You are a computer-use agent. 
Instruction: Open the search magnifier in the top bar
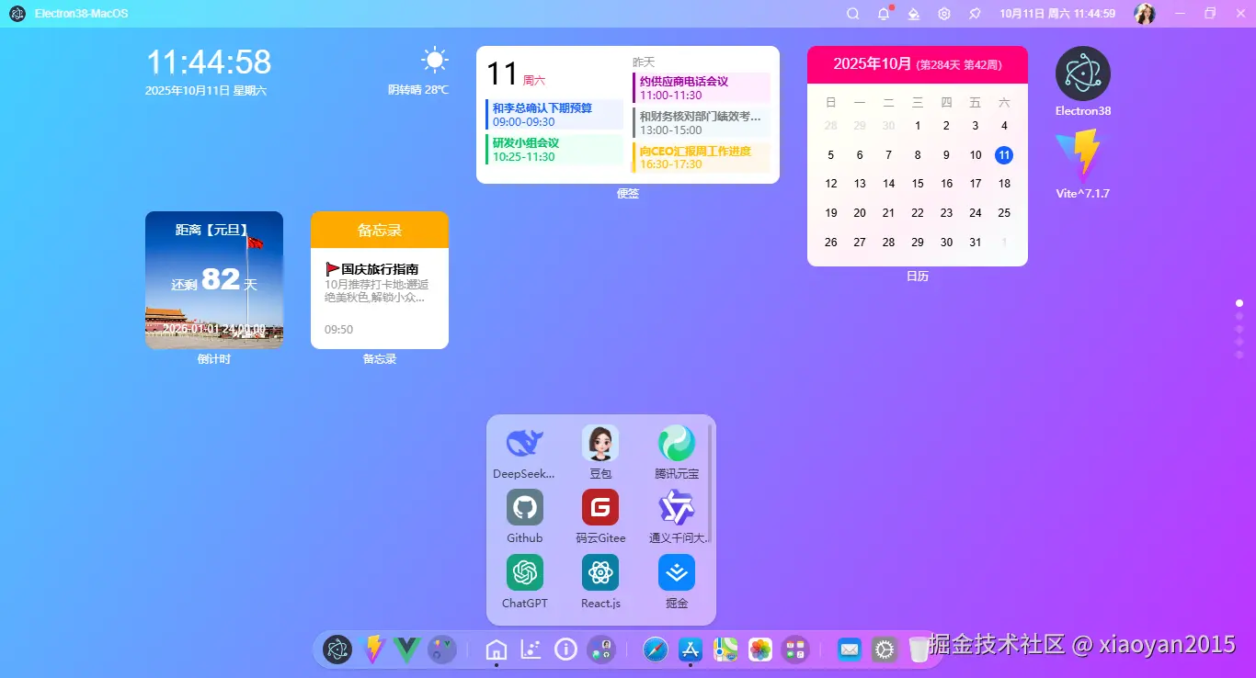(853, 14)
